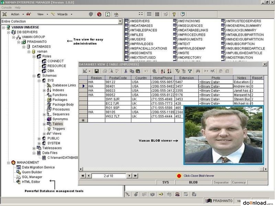The image size is (275, 206).
Task: Go to next record button
Action: [129, 176]
